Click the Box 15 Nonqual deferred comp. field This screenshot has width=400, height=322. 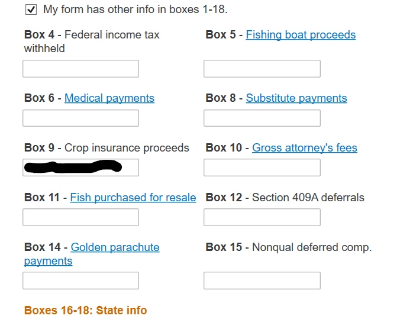coord(262,281)
